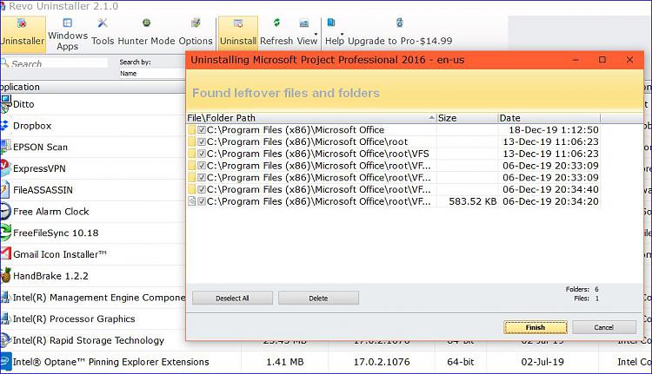This screenshot has height=374, width=652.
Task: Uncheck first 06-Dec-19 20:33:09 row checkbox
Action: pyautogui.click(x=202, y=166)
